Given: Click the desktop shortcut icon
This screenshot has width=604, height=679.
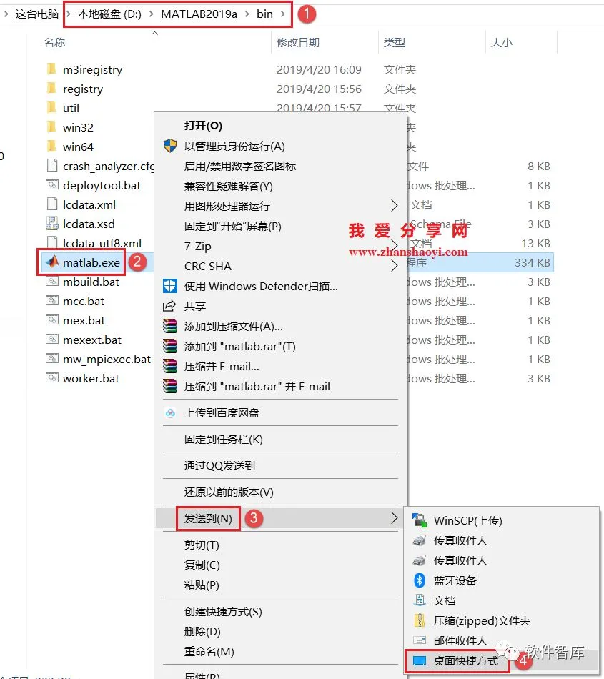Looking at the screenshot, I should 419,660.
